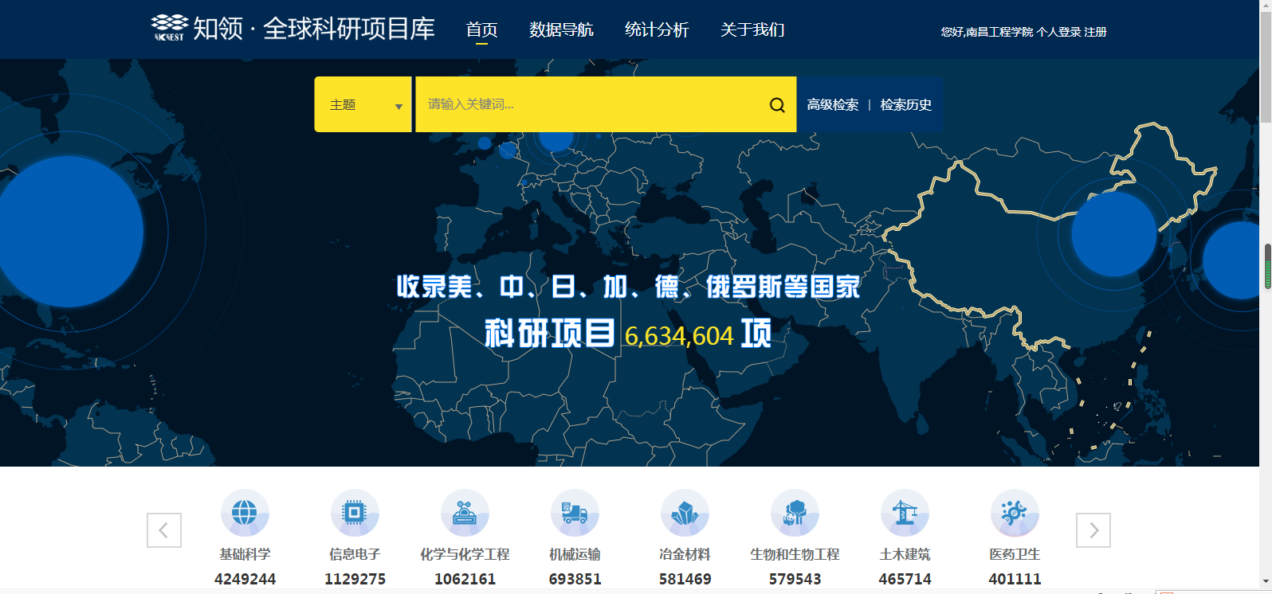
Task: Open 高级检索 advanced search
Action: 833,104
